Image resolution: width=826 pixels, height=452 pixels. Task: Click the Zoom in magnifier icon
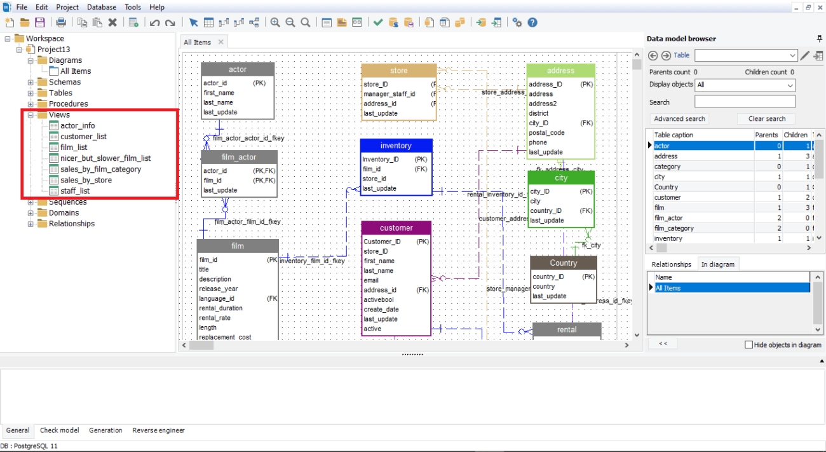275,22
